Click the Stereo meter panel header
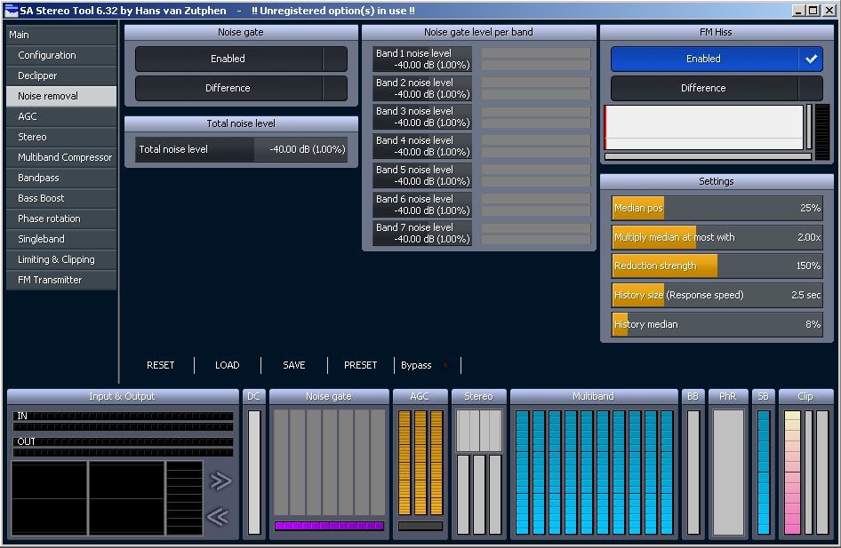Screen dimensions: 841x548 pyautogui.click(x=478, y=396)
